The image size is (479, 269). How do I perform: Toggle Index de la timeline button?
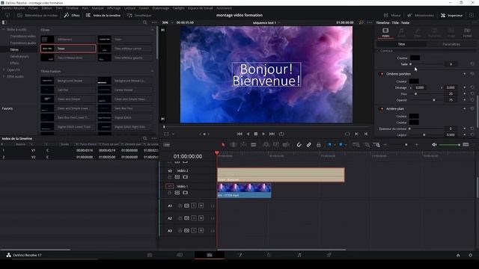tap(103, 15)
